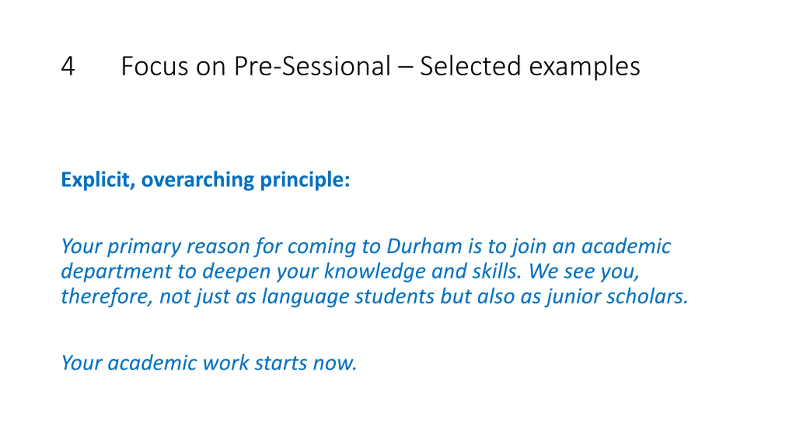Click the phrase 'Your primary reason' in the paragraph

[156, 247]
